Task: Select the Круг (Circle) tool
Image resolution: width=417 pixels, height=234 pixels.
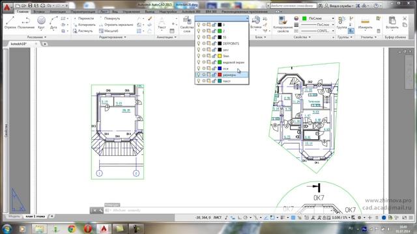Action: (x=41, y=23)
